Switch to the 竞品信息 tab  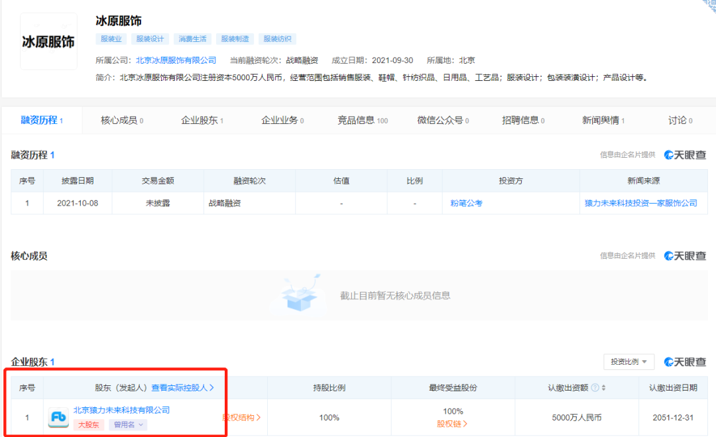(x=363, y=121)
